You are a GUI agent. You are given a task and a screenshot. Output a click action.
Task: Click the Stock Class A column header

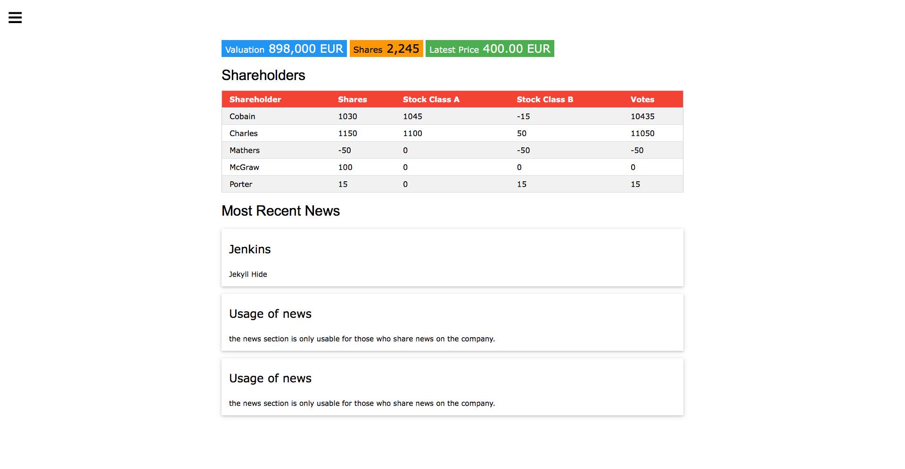[x=431, y=99]
